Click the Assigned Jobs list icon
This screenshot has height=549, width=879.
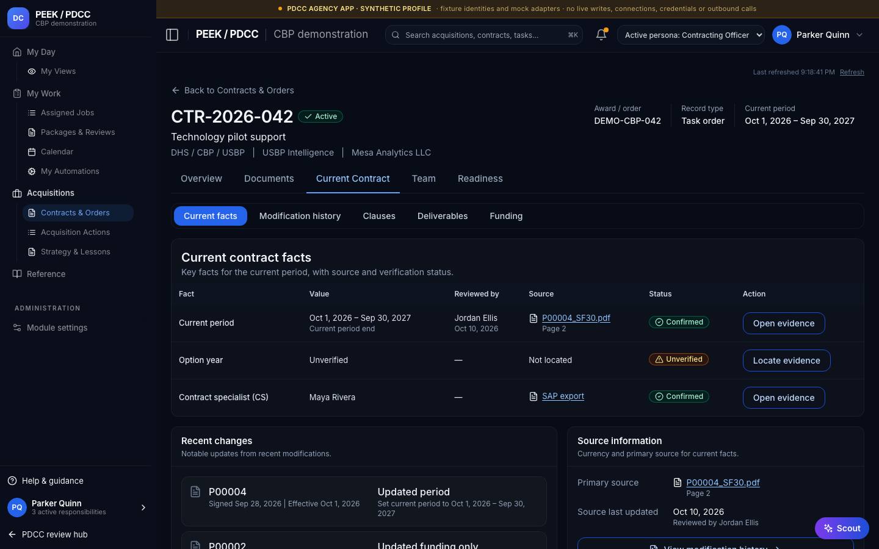coord(32,113)
